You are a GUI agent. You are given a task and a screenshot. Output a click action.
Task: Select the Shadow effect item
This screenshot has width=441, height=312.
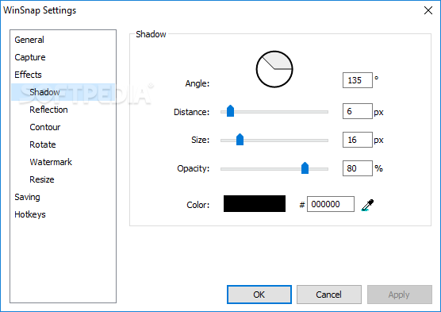tap(63, 92)
